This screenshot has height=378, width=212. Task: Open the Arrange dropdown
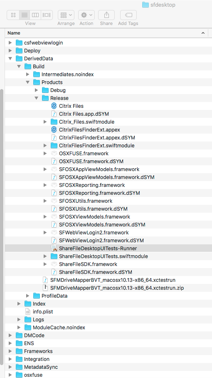(x=66, y=15)
